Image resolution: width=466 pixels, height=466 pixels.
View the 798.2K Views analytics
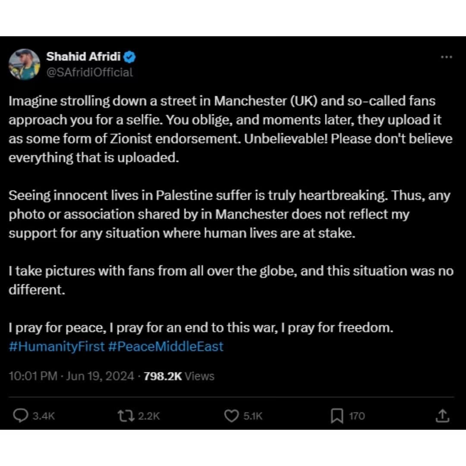179,376
